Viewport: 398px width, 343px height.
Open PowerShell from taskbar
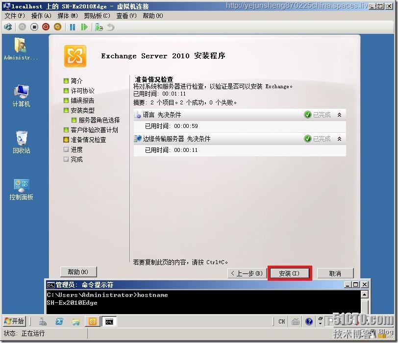tap(59, 322)
